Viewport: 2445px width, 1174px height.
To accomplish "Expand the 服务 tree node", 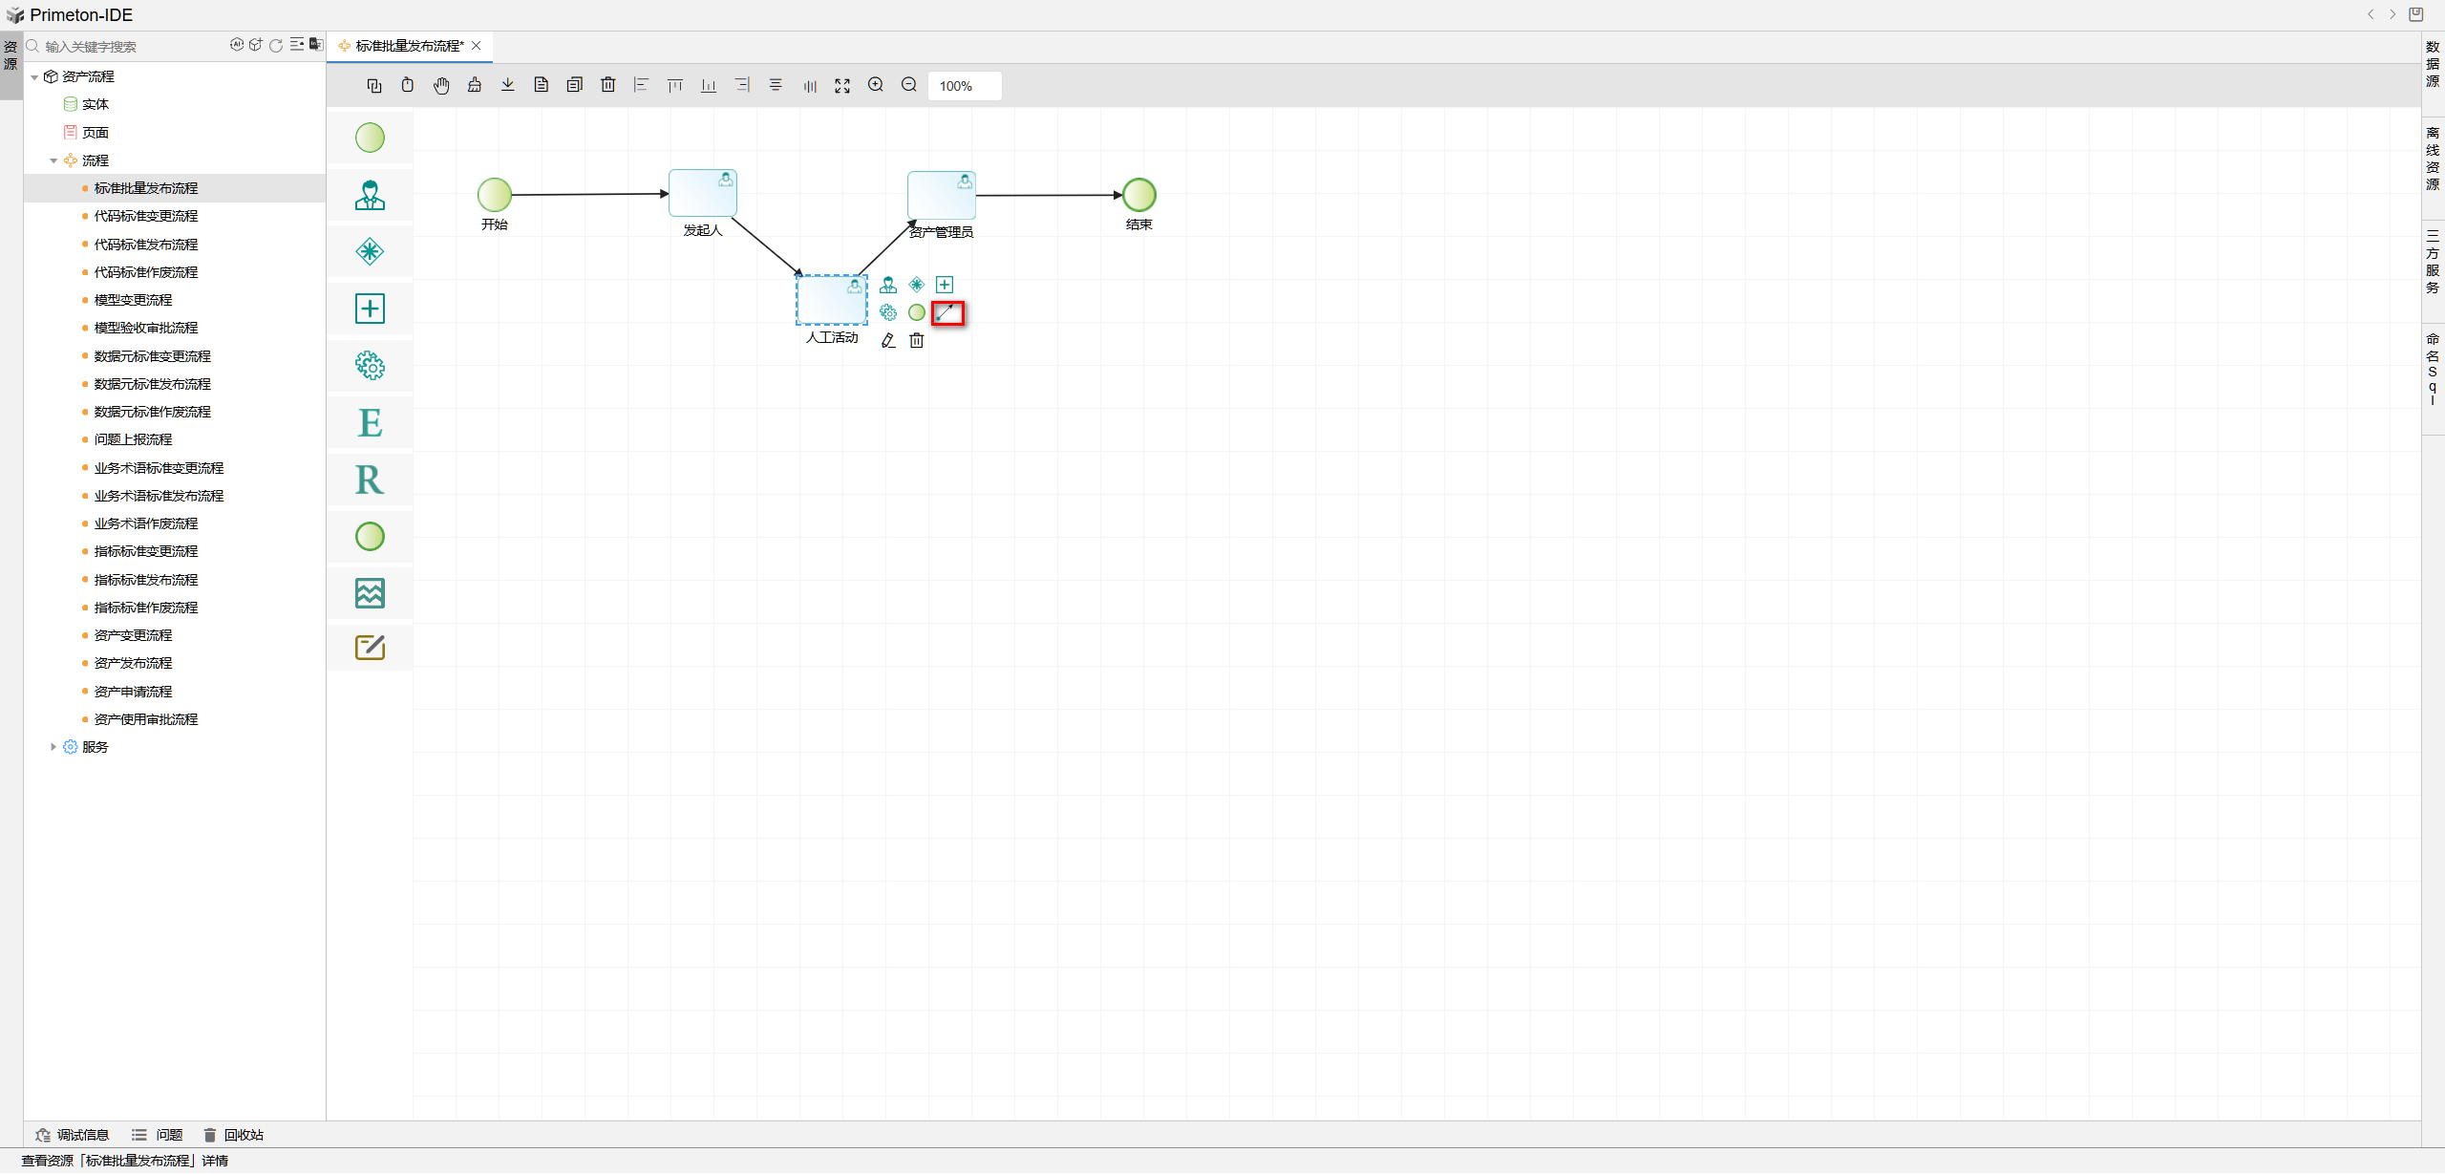I will coord(53,747).
